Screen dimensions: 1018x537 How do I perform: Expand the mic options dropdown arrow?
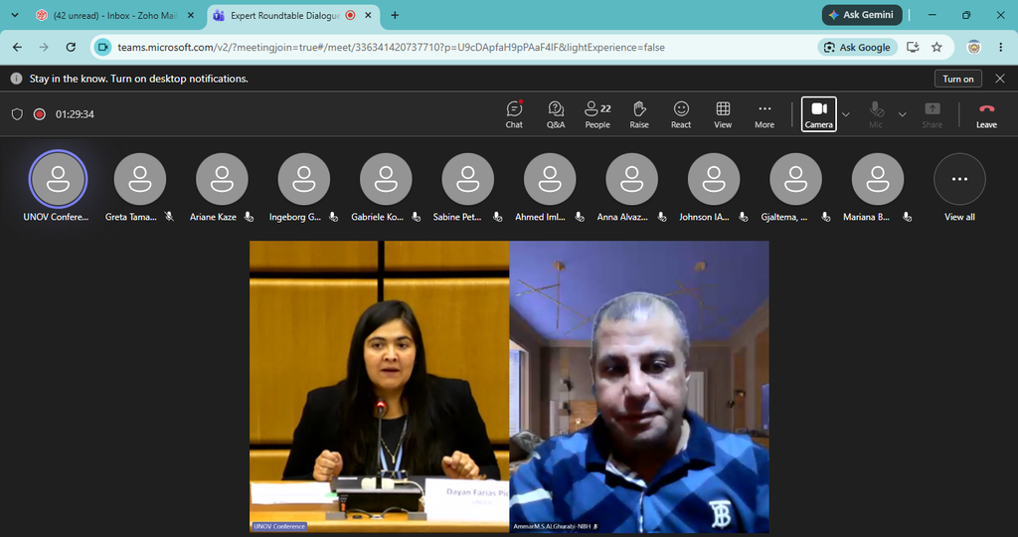coord(902,114)
